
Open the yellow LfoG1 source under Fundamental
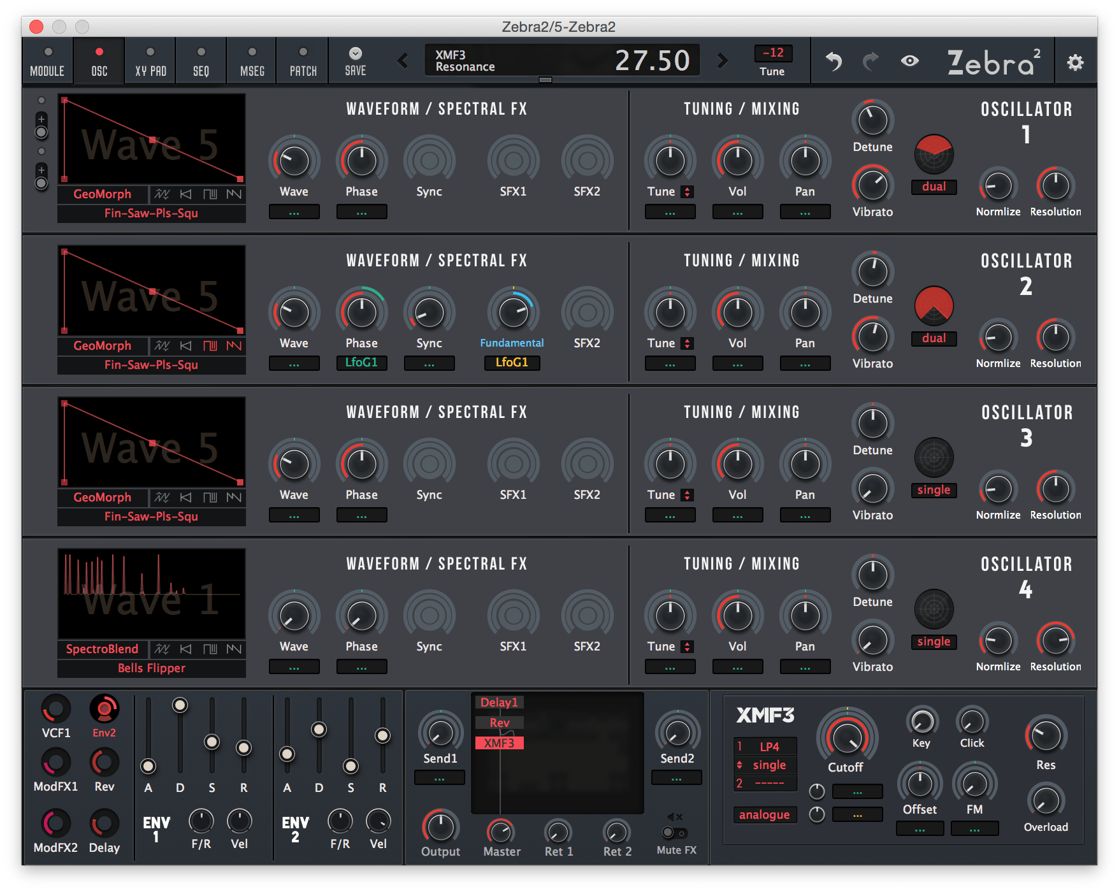pos(512,363)
